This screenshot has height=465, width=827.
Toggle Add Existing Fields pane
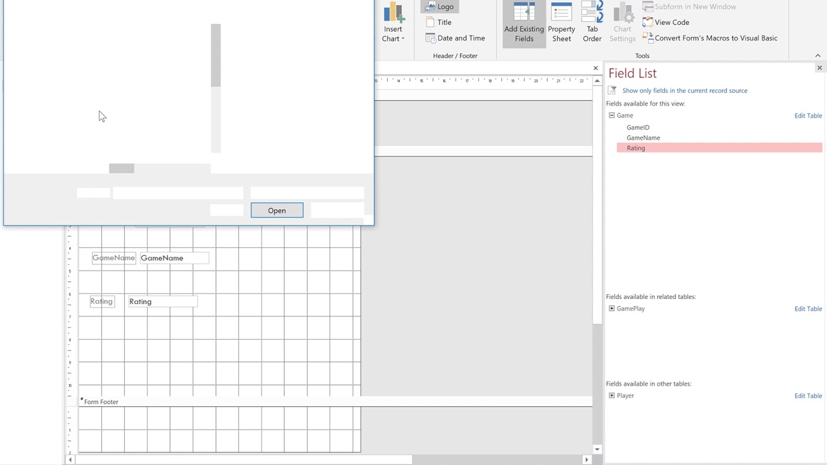tap(524, 24)
